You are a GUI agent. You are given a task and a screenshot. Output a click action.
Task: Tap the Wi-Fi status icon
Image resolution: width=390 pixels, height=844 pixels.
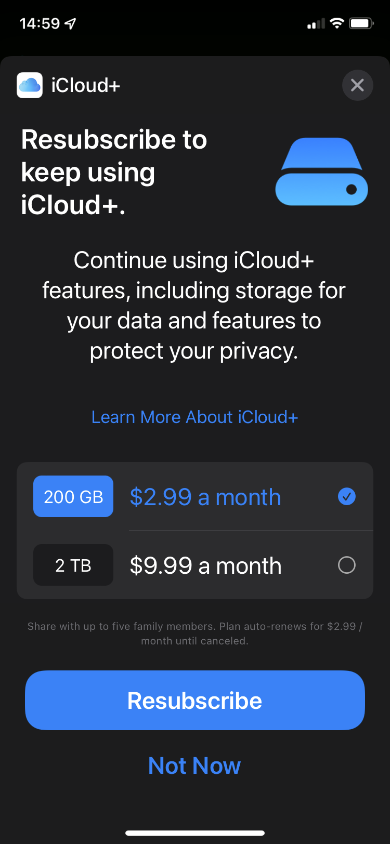tap(337, 23)
